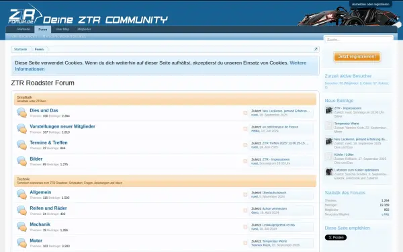This screenshot has height=252, width=403.
Task: Open avatar next to Kühler / Lüfter post
Action: 329,157
